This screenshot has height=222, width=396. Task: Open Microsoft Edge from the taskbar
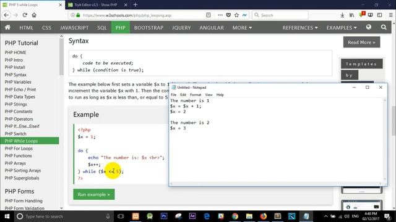tap(207, 216)
